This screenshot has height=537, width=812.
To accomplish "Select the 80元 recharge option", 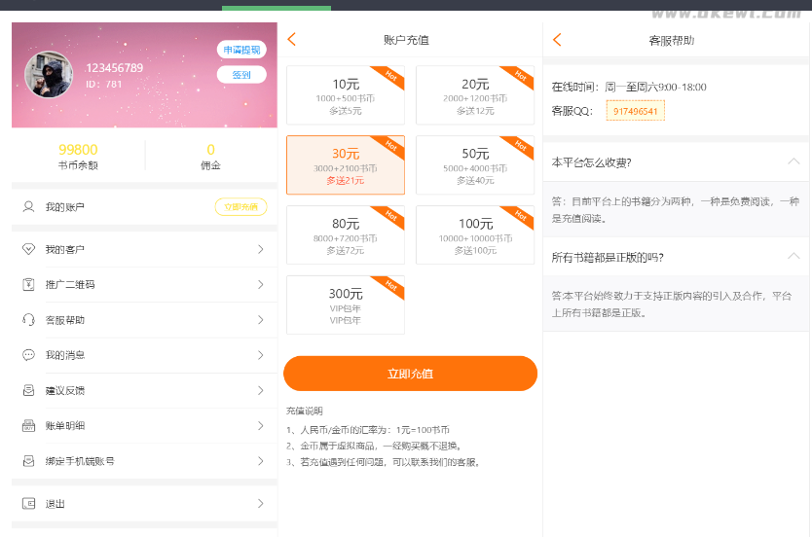I will [x=346, y=234].
